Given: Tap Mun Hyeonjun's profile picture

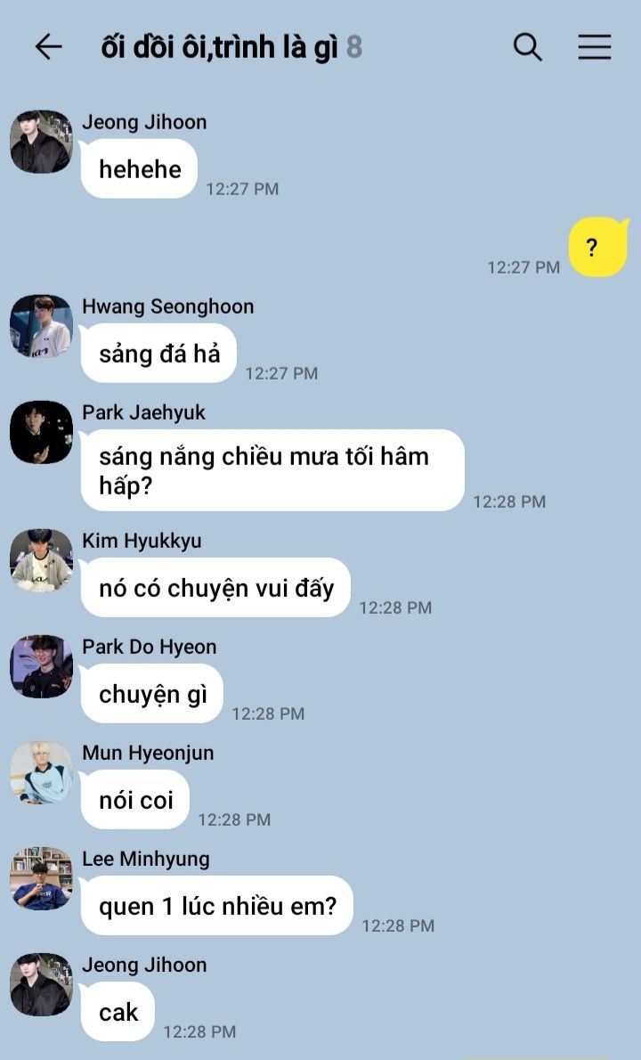Looking at the screenshot, I should click(41, 772).
